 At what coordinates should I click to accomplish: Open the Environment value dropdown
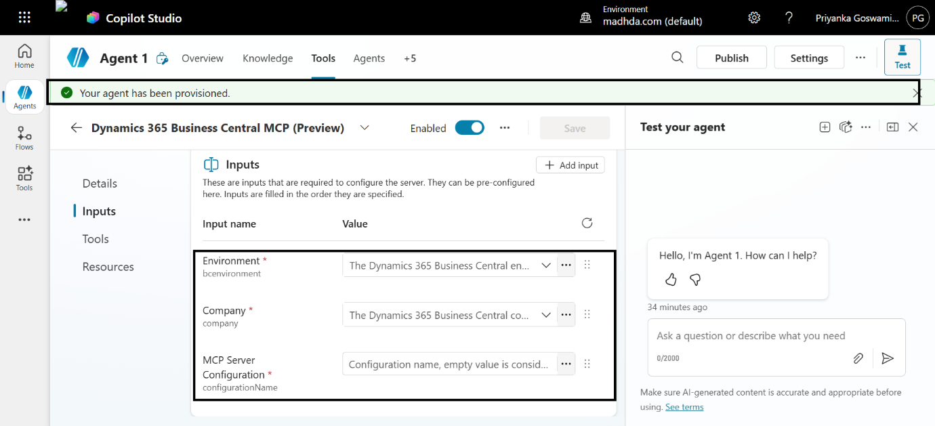pos(546,265)
